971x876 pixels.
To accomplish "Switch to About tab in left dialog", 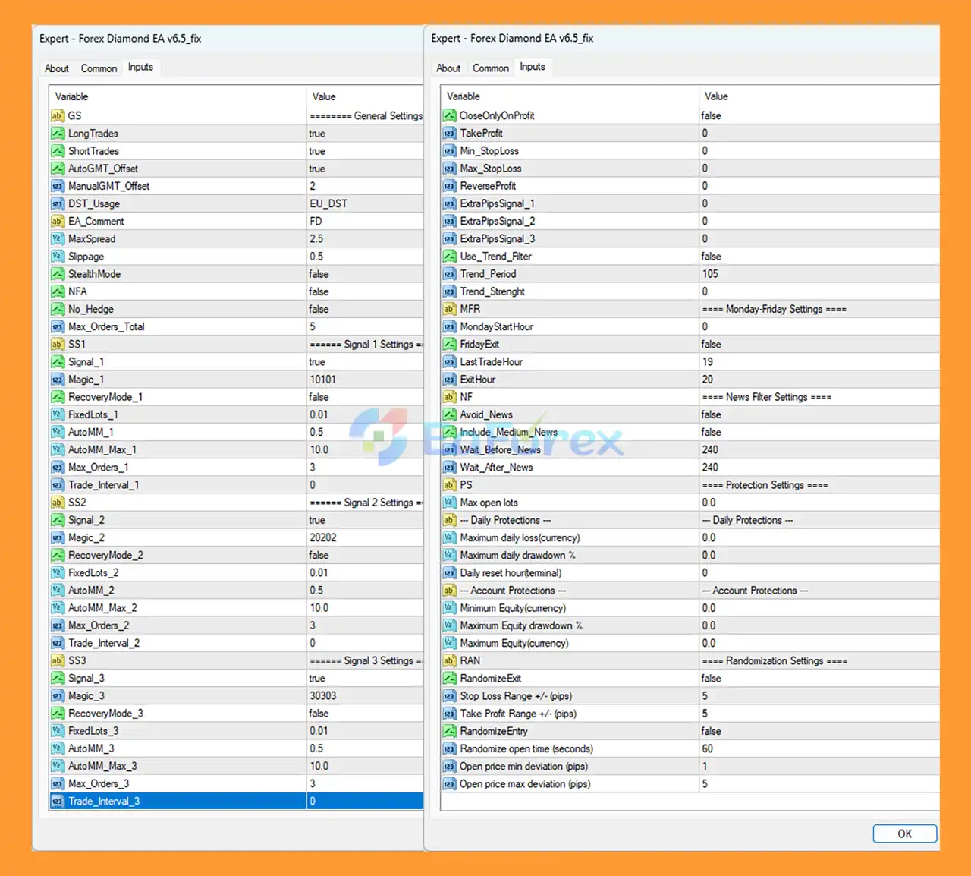I will (x=57, y=68).
